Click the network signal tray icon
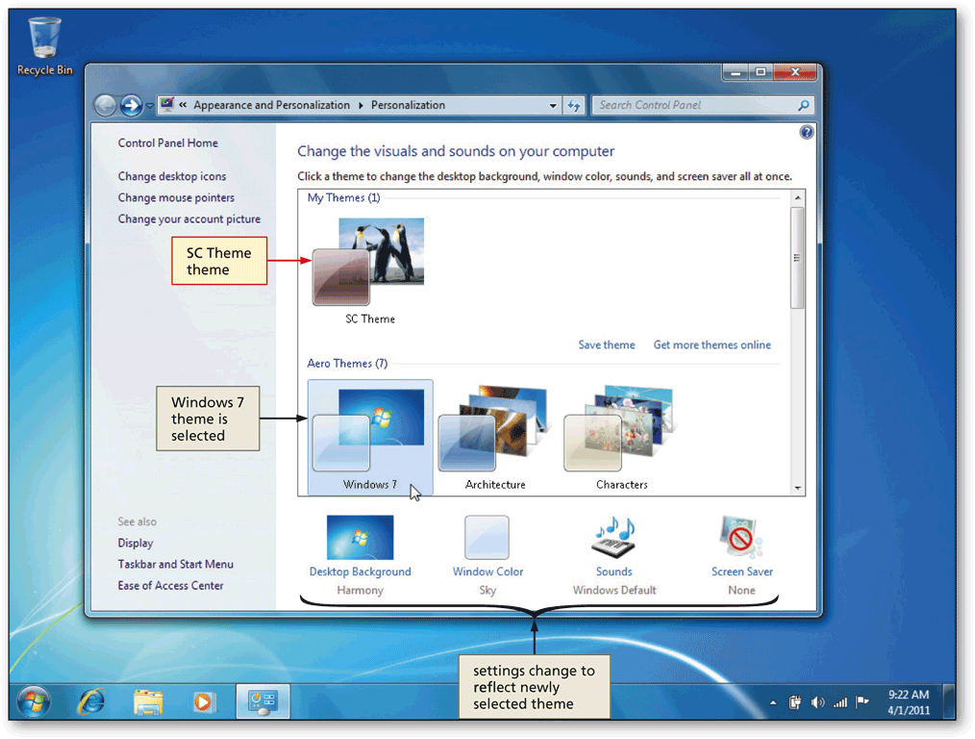The image size is (975, 739). (x=840, y=703)
